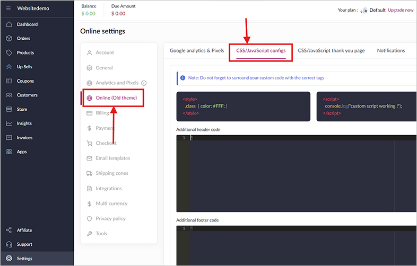Viewport: 417px width, 266px height.
Task: Click the General gear icon
Action: coord(89,68)
